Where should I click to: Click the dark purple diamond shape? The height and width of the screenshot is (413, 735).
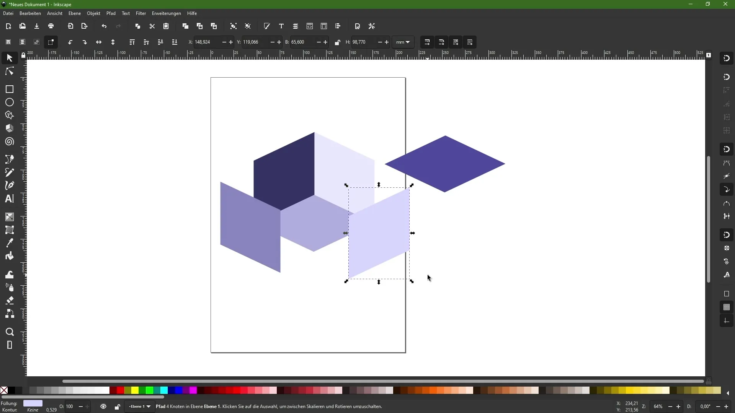(x=445, y=164)
